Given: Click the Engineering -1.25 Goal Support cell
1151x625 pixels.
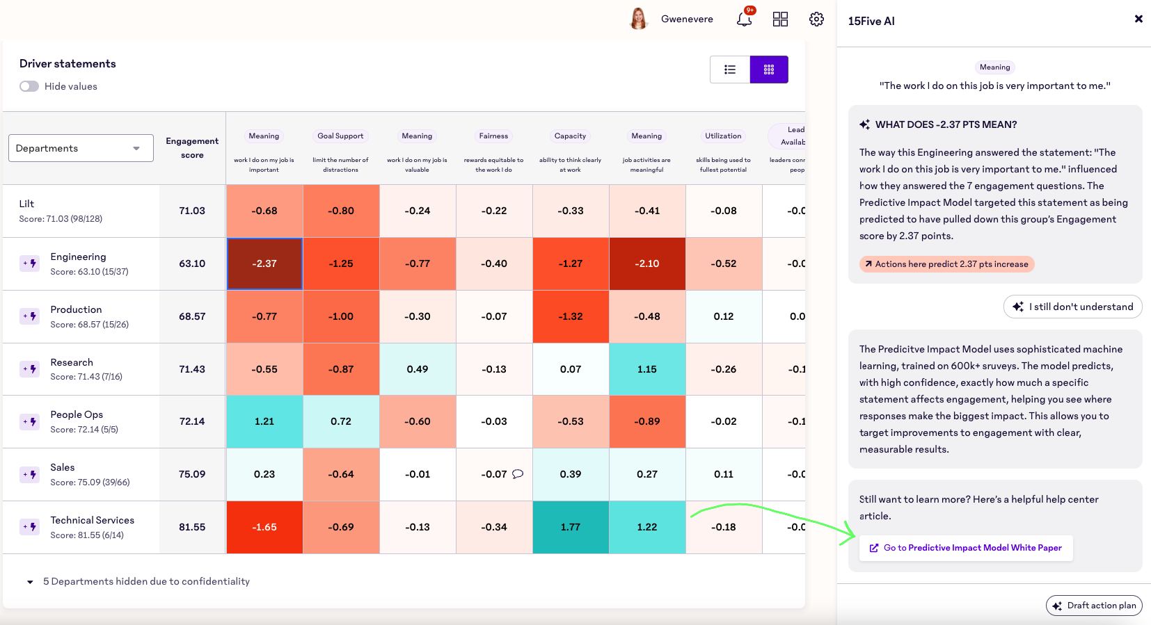Looking at the screenshot, I should (341, 263).
